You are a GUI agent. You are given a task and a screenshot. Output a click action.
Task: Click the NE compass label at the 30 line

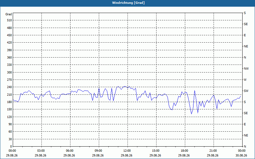pyautogui.click(x=246, y=135)
